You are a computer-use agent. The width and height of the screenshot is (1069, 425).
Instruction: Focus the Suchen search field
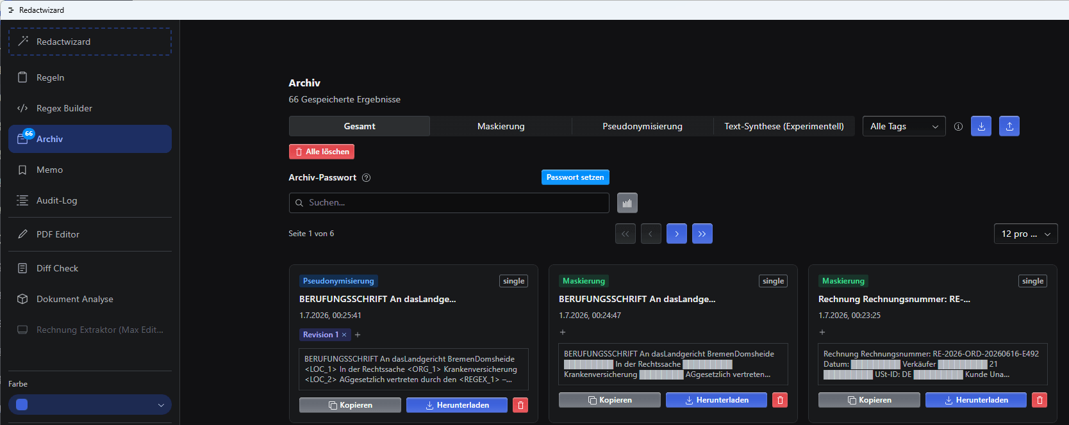(x=449, y=203)
